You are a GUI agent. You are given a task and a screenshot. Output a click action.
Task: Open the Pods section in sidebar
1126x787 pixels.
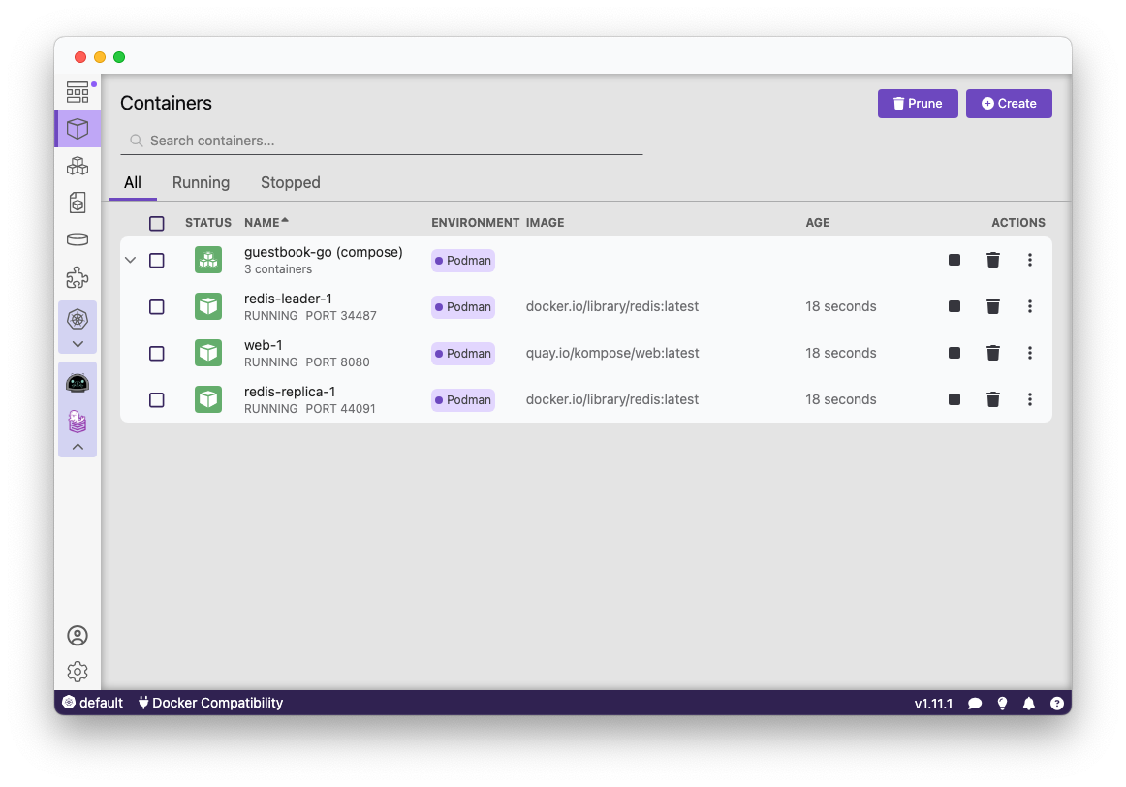78,166
